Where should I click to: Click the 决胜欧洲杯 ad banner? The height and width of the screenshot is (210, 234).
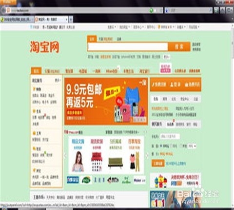coord(175,181)
